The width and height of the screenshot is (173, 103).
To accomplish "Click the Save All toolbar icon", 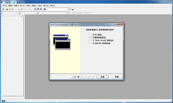I will (12, 9).
